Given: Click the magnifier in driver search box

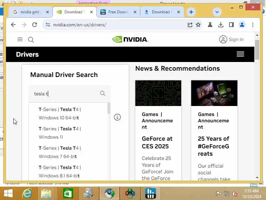Looking at the screenshot, I should (x=103, y=93).
